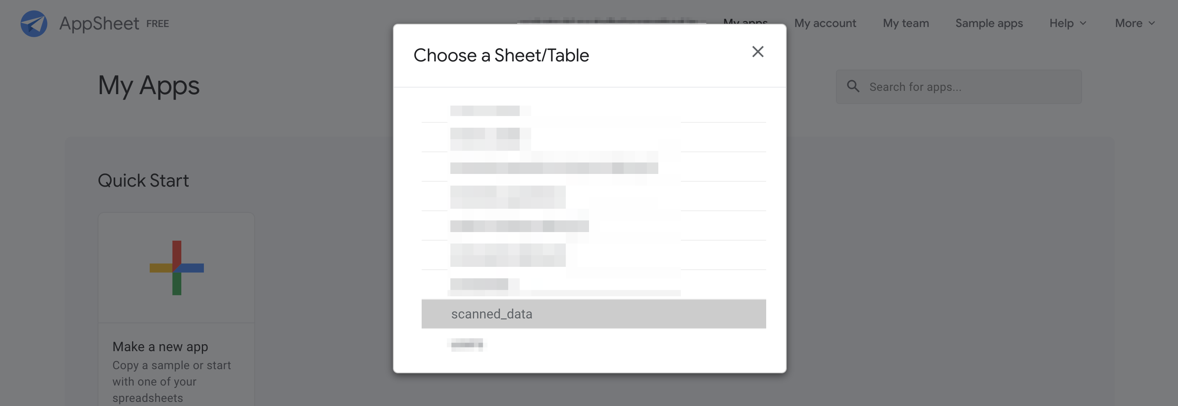Click the multicolor plus icon
The width and height of the screenshot is (1178, 406).
(x=176, y=268)
